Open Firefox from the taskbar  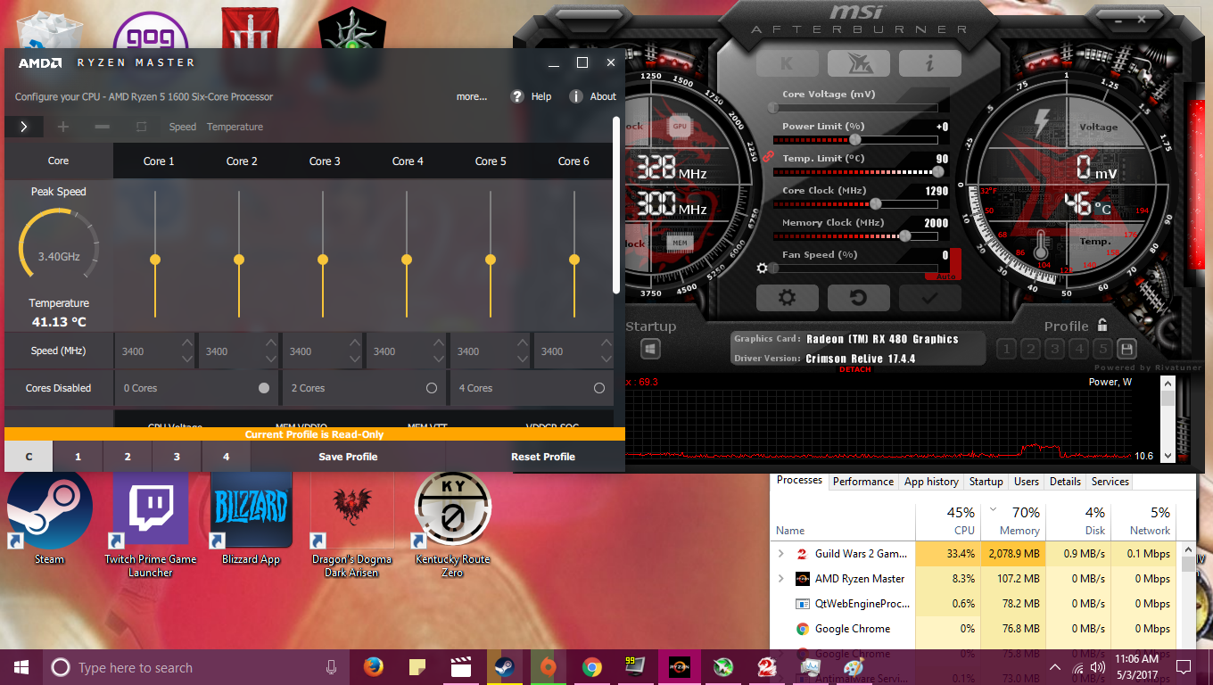click(x=374, y=667)
